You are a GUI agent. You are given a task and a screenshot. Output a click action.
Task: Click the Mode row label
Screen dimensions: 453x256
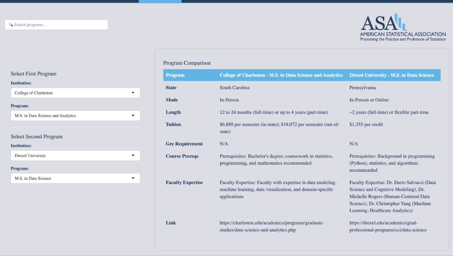point(172,100)
